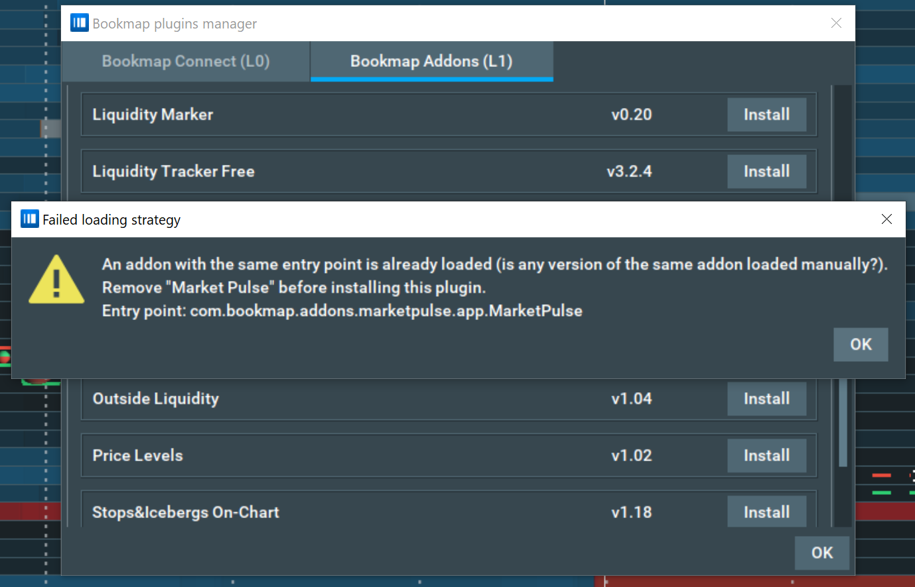Select the Price Levels name text
This screenshot has width=915, height=587.
click(137, 456)
